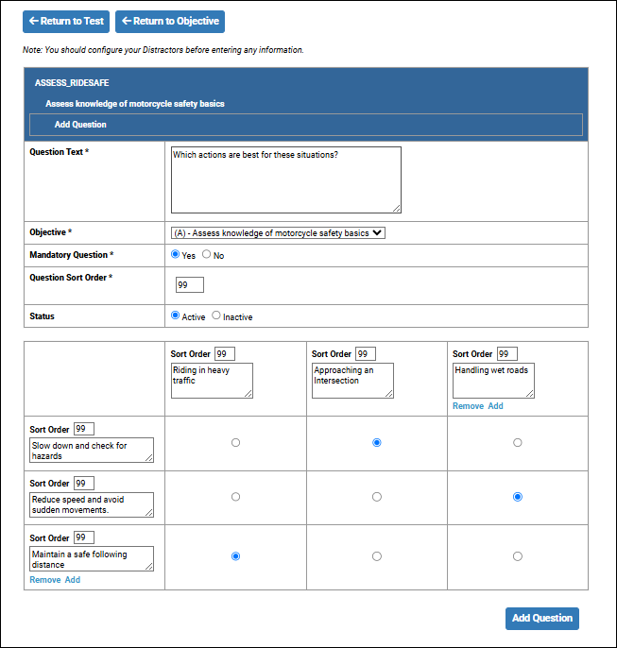Select 'Approaching an Intersection' for 'Reduce speed' row
The height and width of the screenshot is (648, 617).
377,497
